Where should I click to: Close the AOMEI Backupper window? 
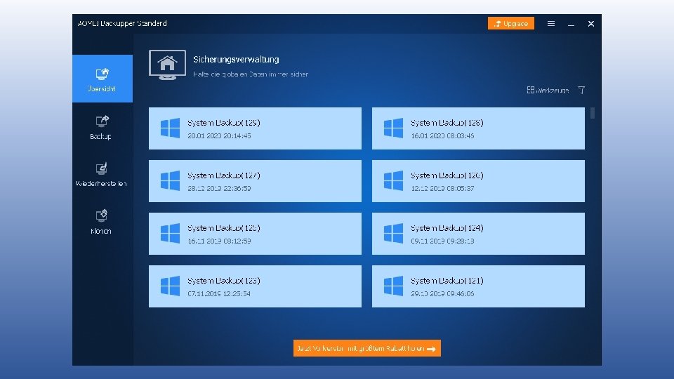coord(591,24)
